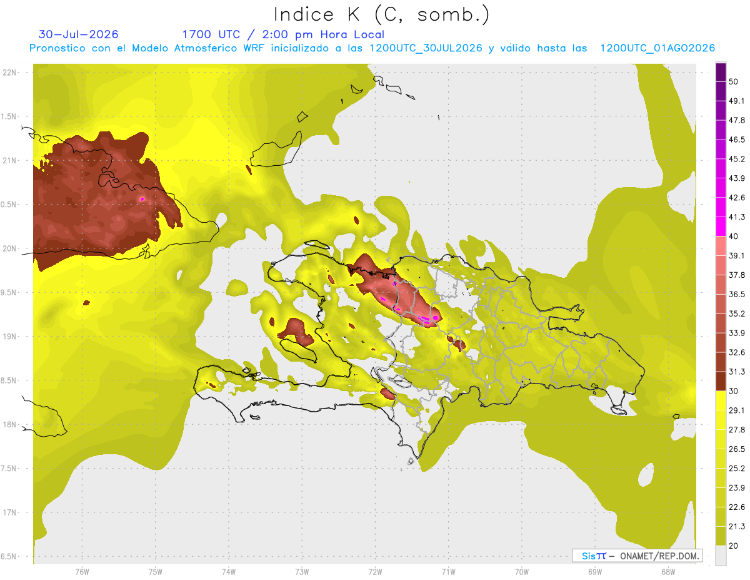Click the longitude label '74W'
The width and height of the screenshot is (750, 580).
[229, 571]
